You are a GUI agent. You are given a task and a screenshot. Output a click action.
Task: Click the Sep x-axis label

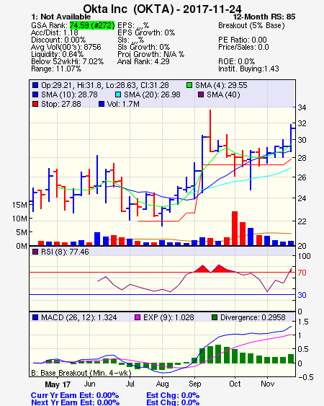tap(194, 384)
